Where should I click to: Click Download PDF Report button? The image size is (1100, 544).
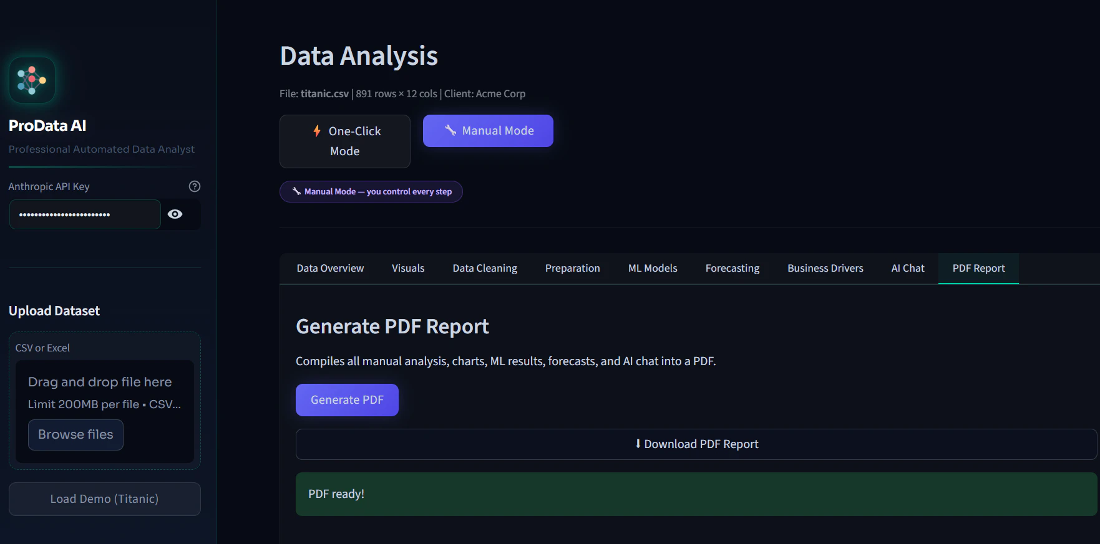tap(696, 444)
